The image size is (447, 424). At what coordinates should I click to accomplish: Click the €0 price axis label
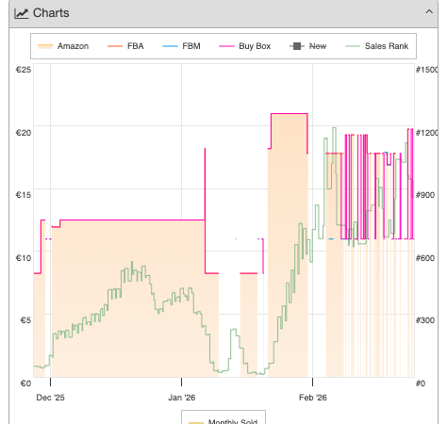[25, 383]
